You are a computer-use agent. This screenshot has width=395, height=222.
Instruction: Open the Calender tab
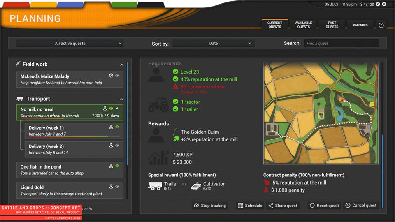tap(360, 25)
